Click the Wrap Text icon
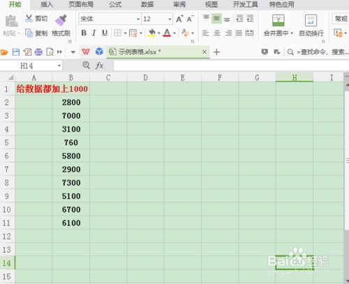 click(311, 20)
